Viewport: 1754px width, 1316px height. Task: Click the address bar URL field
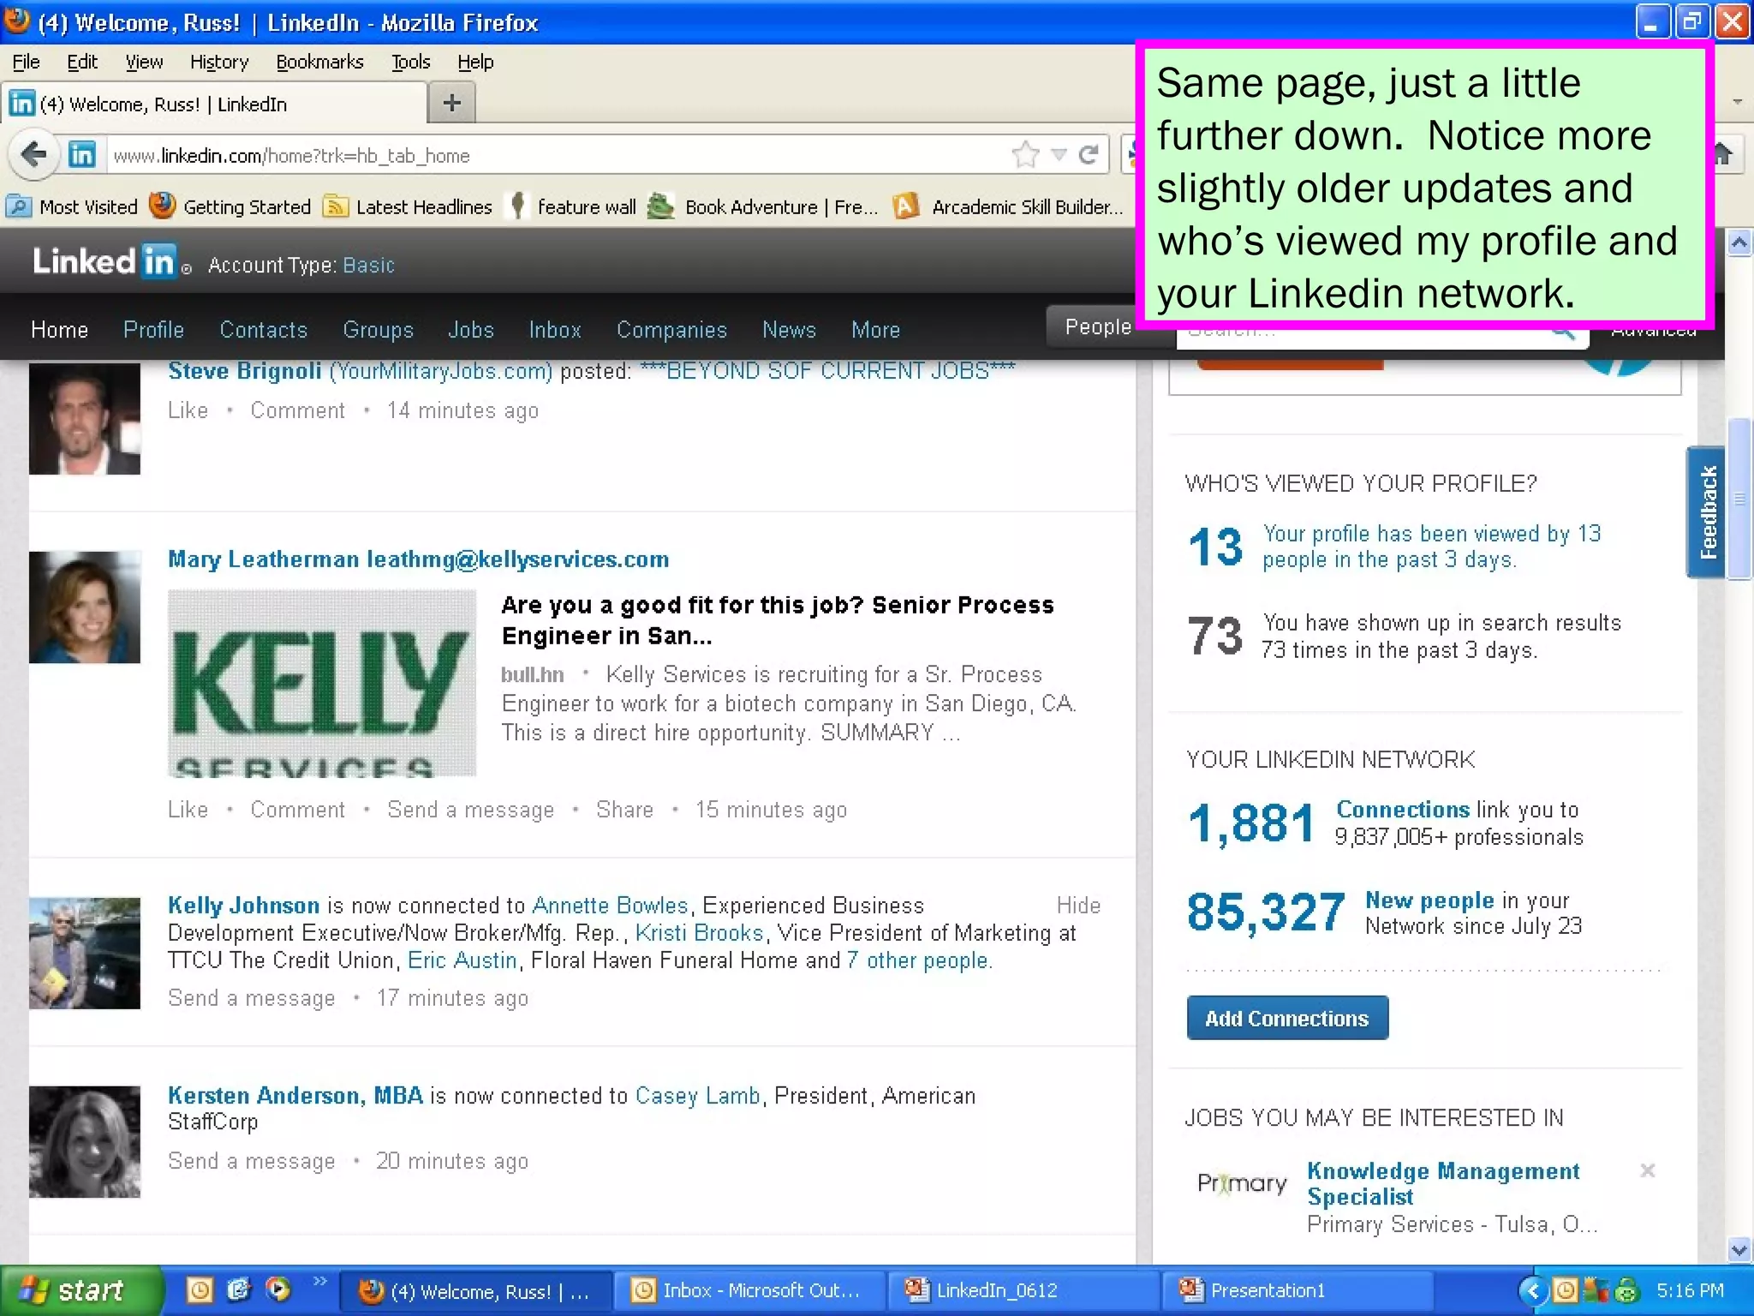click(557, 155)
